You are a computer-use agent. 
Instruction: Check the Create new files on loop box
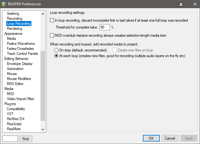pyautogui.click(x=115, y=50)
